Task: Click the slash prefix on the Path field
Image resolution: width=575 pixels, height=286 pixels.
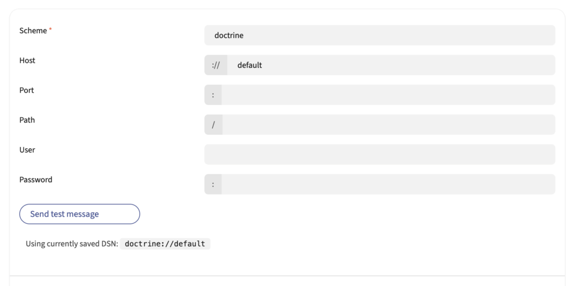Action: coord(213,125)
